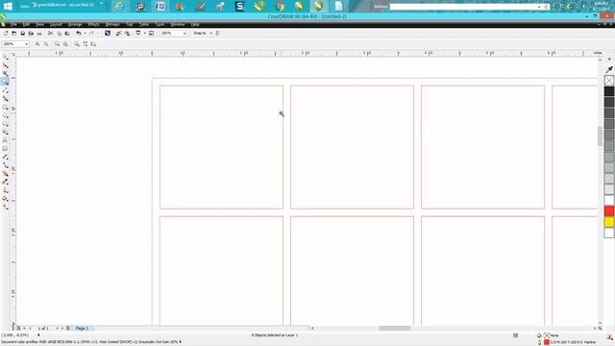Open the application launcher dropdown arrow
The width and height of the screenshot is (615, 346).
click(144, 34)
